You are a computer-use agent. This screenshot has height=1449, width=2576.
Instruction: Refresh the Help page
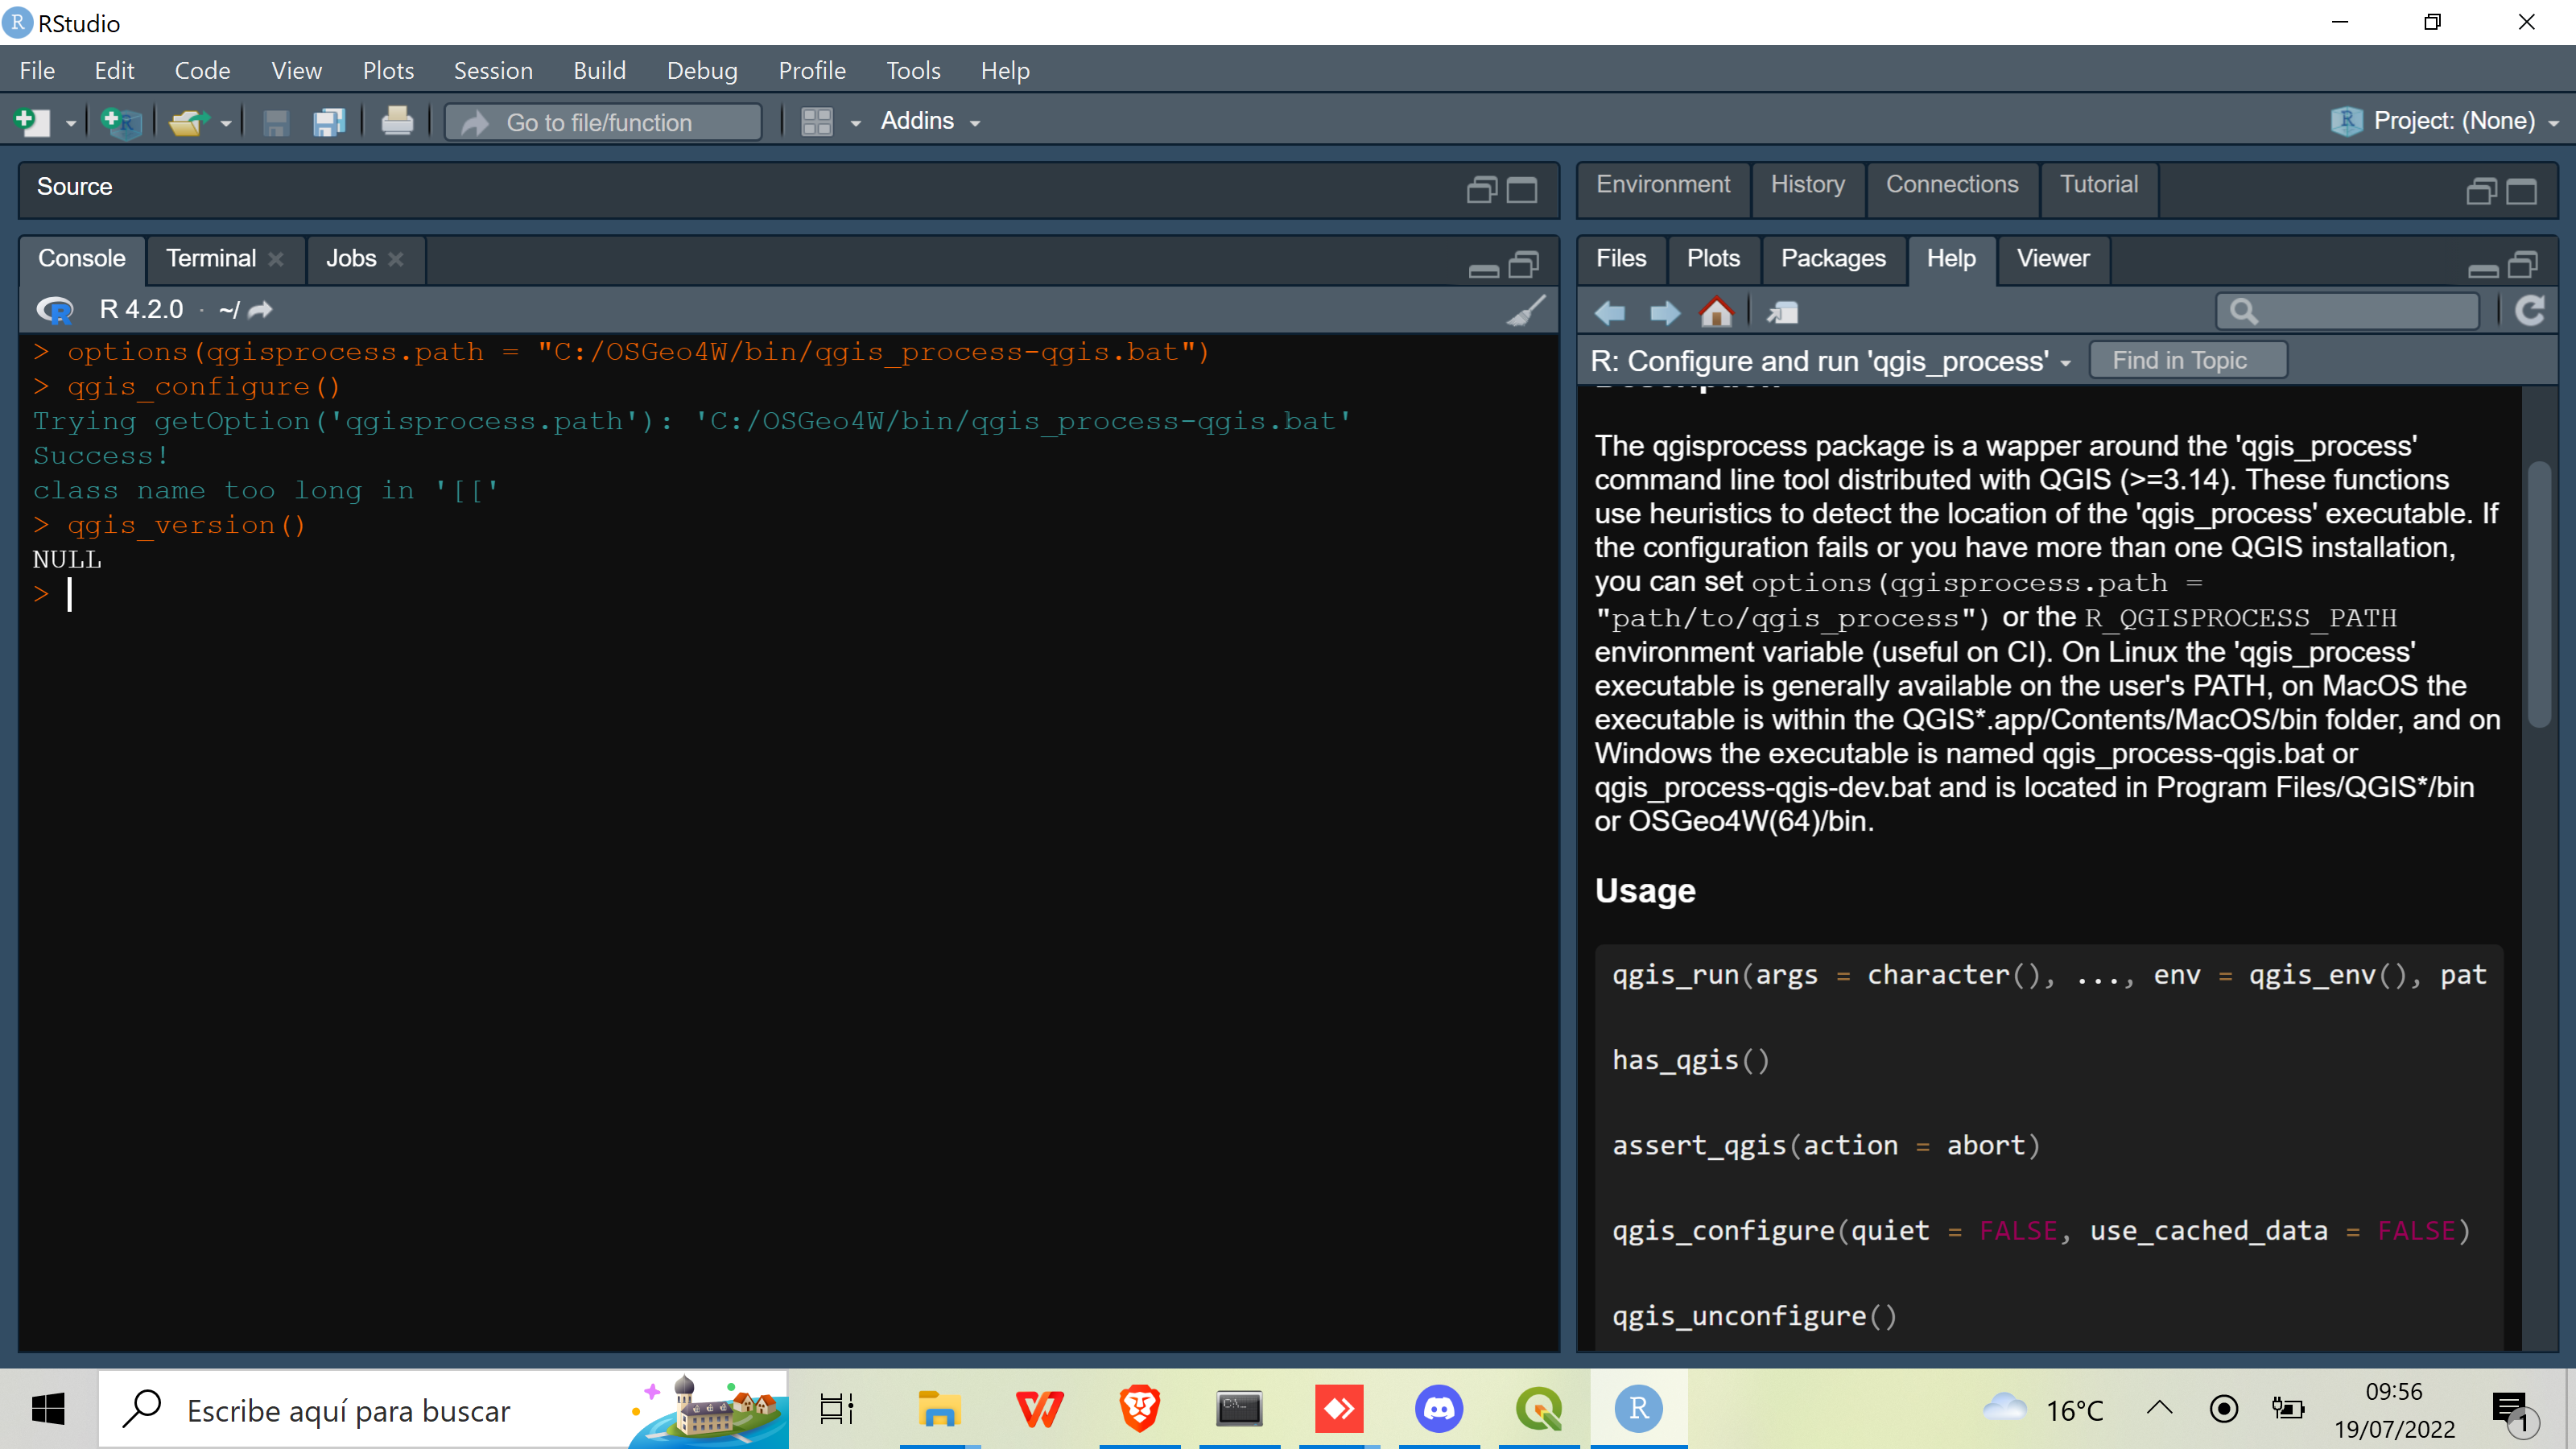[2530, 311]
